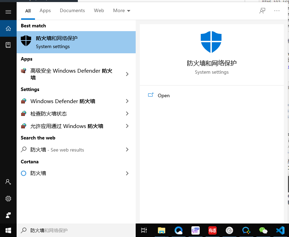Click the firewall icon beside 高级安全 Windows Defender
This screenshot has height=237, width=289.
tap(24, 71)
